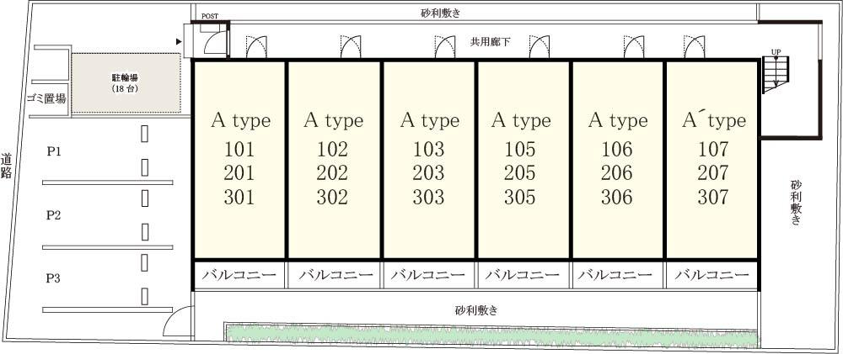
Task: Select room number 305
Action: (520, 198)
